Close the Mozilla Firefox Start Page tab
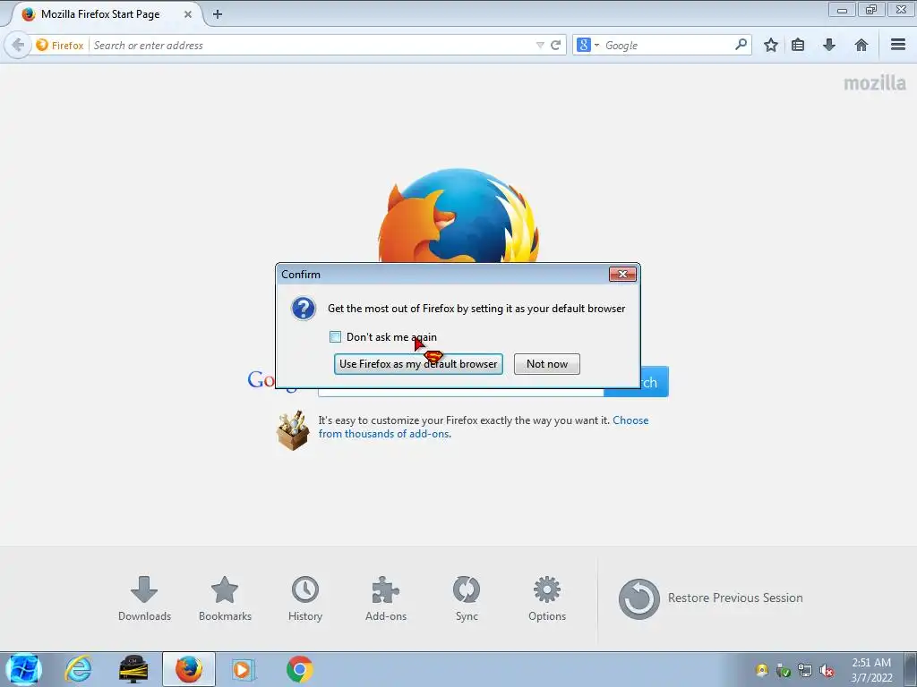 pyautogui.click(x=188, y=14)
